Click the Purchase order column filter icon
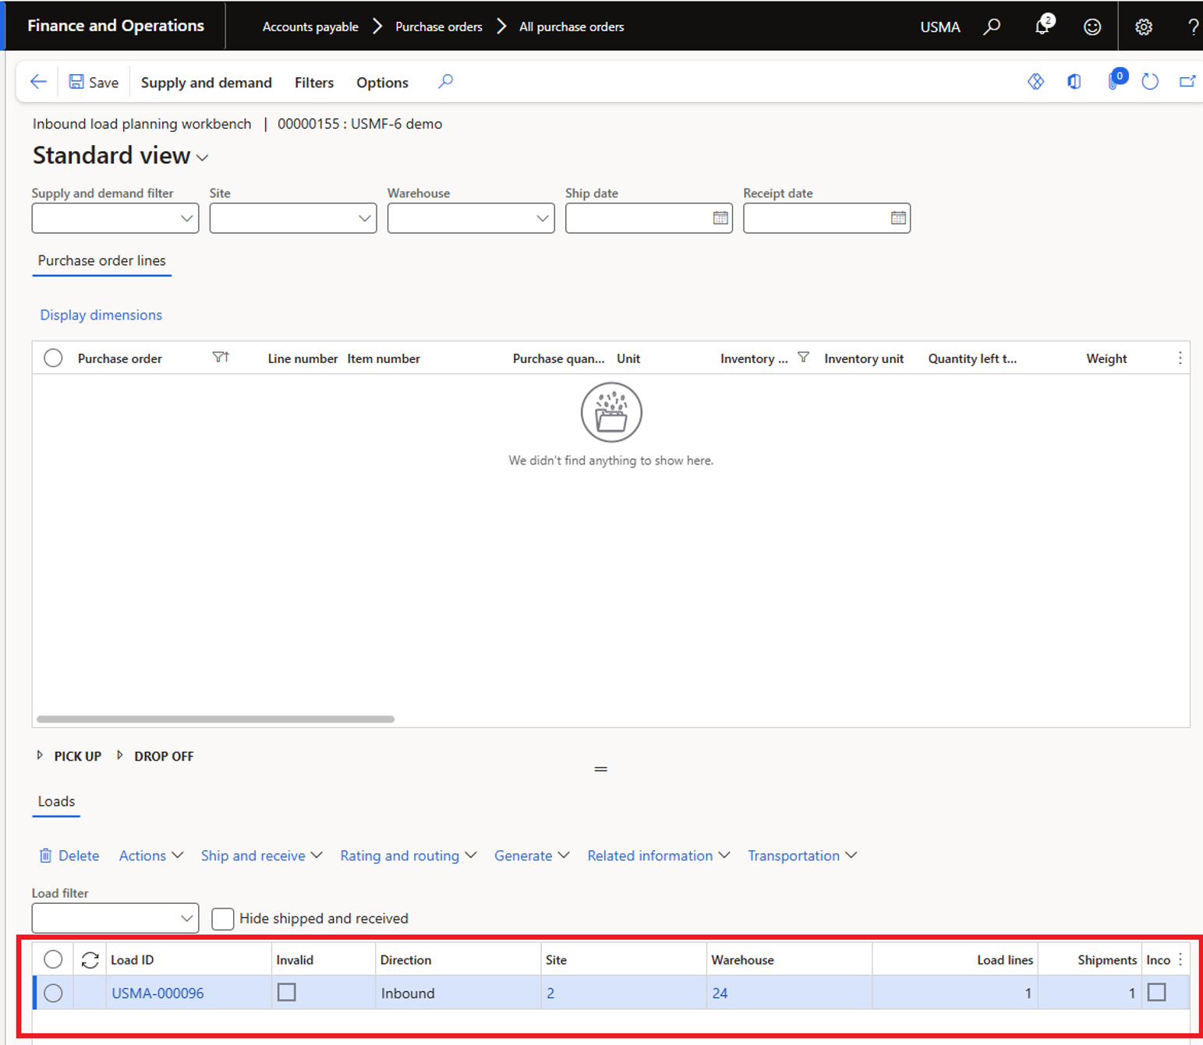The image size is (1203, 1045). click(221, 357)
